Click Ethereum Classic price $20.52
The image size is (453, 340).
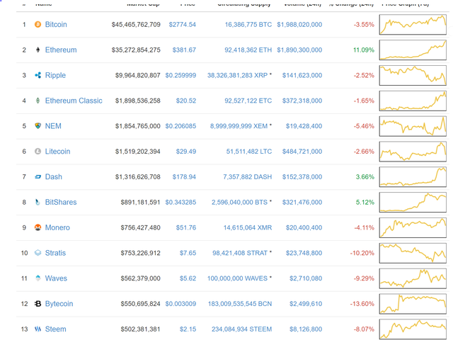[x=186, y=101]
